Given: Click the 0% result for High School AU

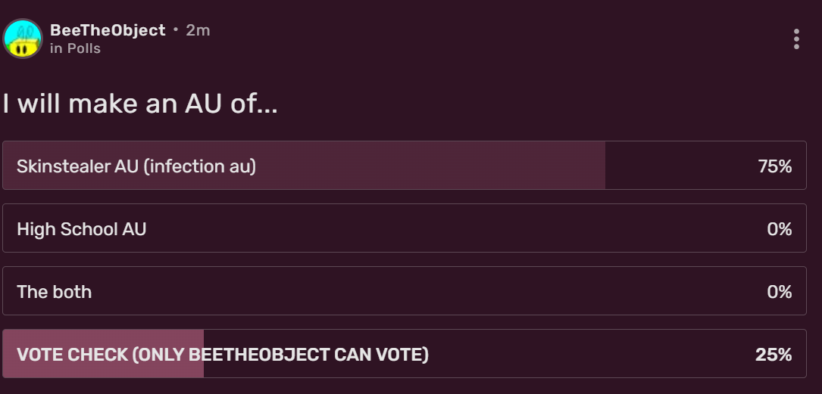Looking at the screenshot, I should (779, 228).
